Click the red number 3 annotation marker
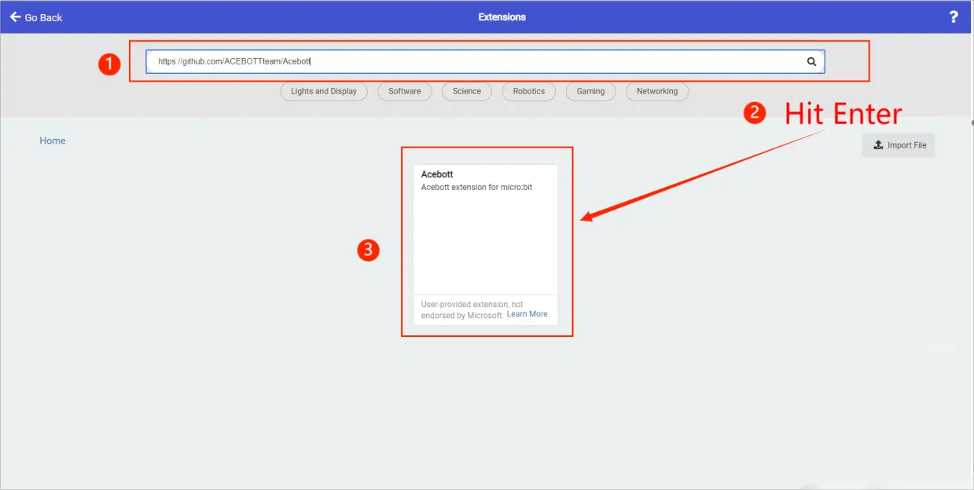This screenshot has width=974, height=490. 368,250
